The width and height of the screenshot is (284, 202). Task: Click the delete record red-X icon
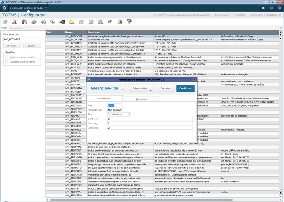(120, 22)
